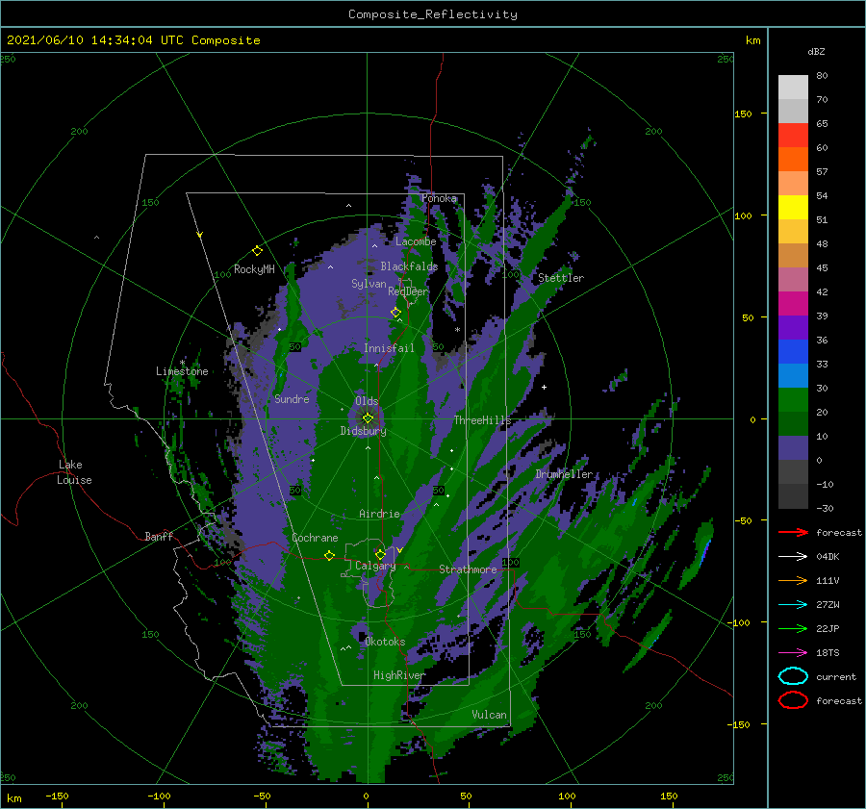Screen dimensions: 866x809
Task: Click the Sylvan label
Action: coord(369,284)
